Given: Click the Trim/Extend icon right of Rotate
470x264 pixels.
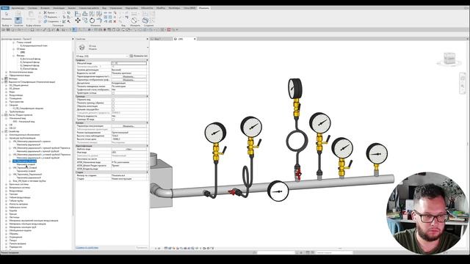Looking at the screenshot, I should (x=99, y=21).
